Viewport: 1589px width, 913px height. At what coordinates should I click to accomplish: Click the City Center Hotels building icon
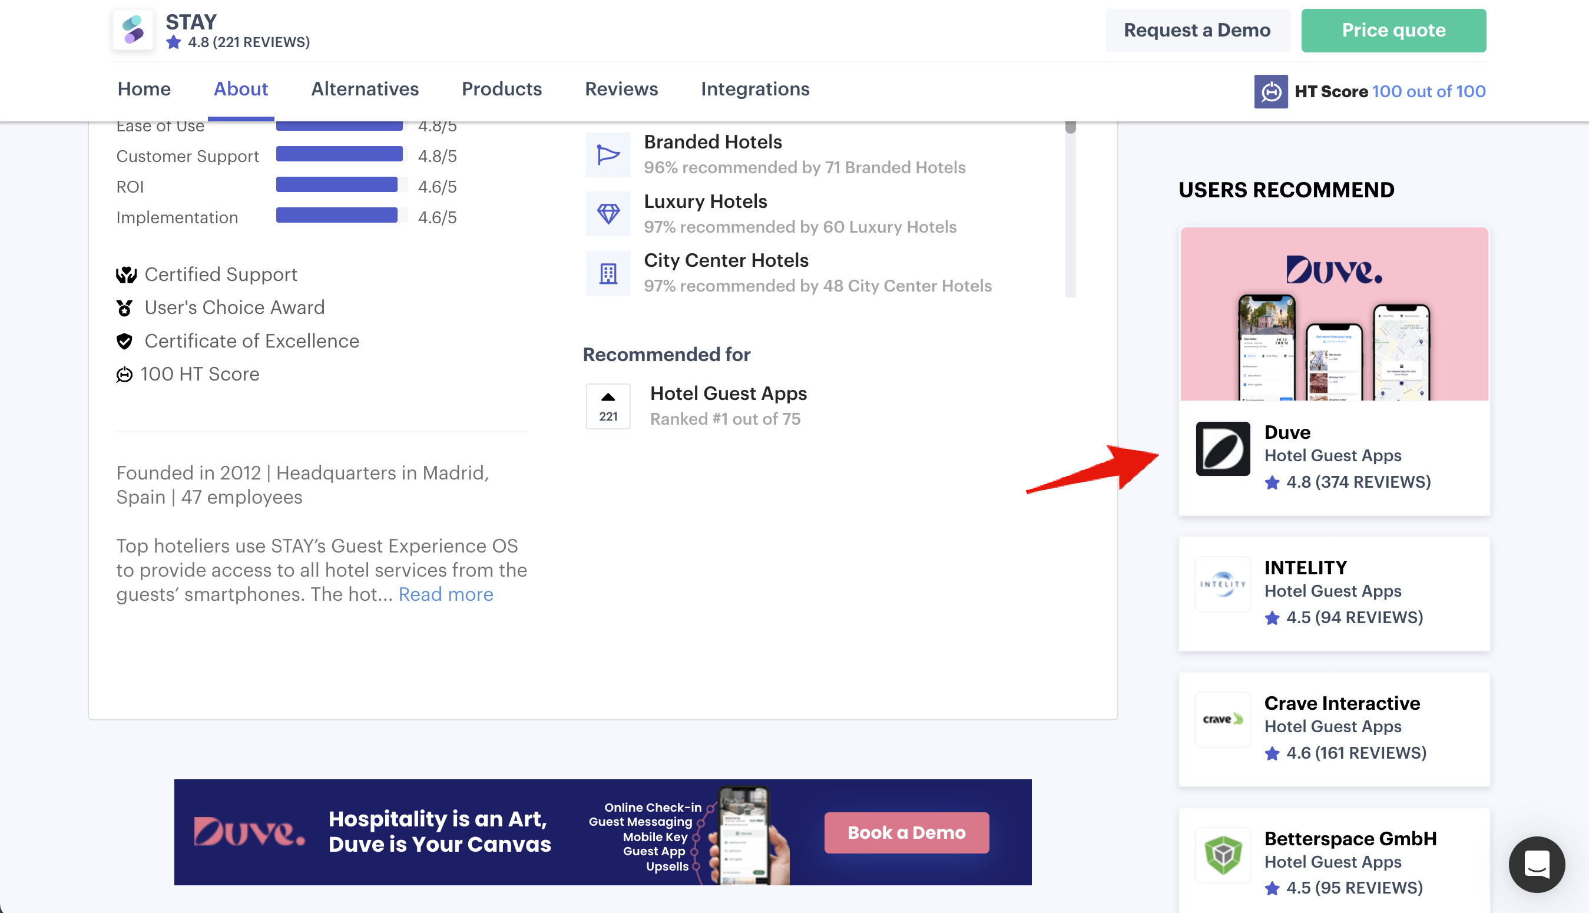[x=607, y=273]
